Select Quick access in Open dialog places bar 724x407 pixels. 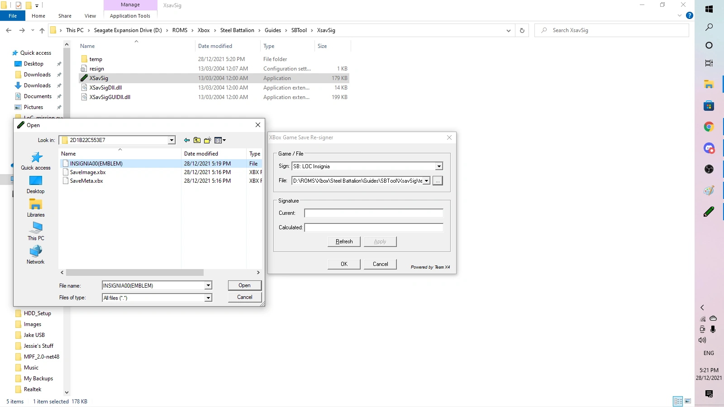click(36, 161)
